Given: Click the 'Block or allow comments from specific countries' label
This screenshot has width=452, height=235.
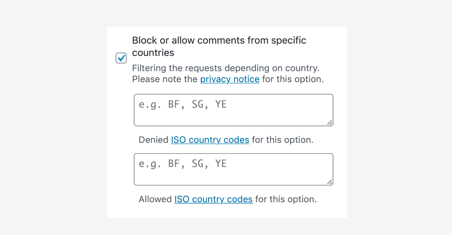Looking at the screenshot, I should point(219,46).
